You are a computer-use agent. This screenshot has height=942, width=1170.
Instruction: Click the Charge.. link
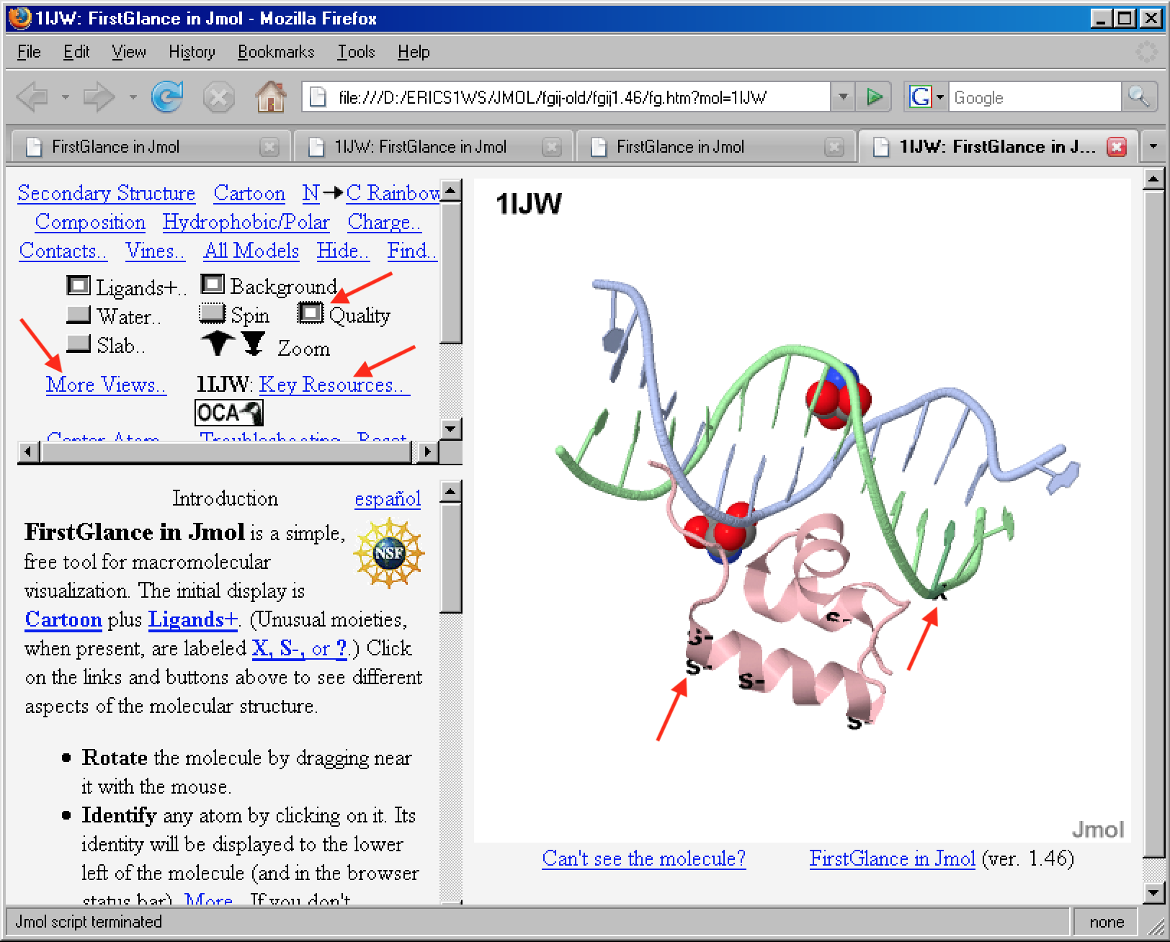[x=384, y=222]
